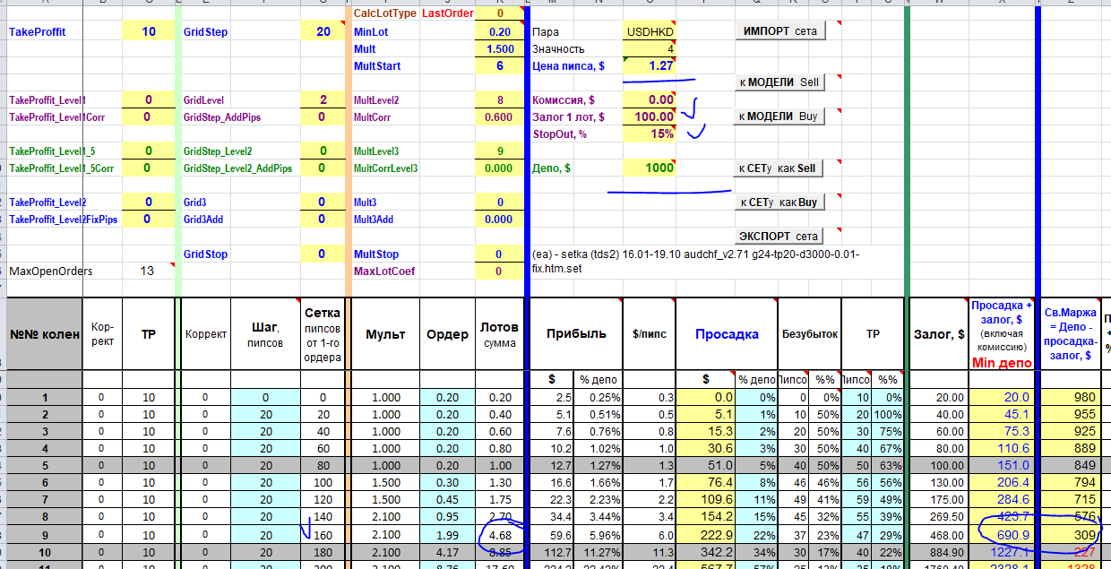Click the к СЕТу как Sell button
The width and height of the screenshot is (1111, 569).
point(779,168)
